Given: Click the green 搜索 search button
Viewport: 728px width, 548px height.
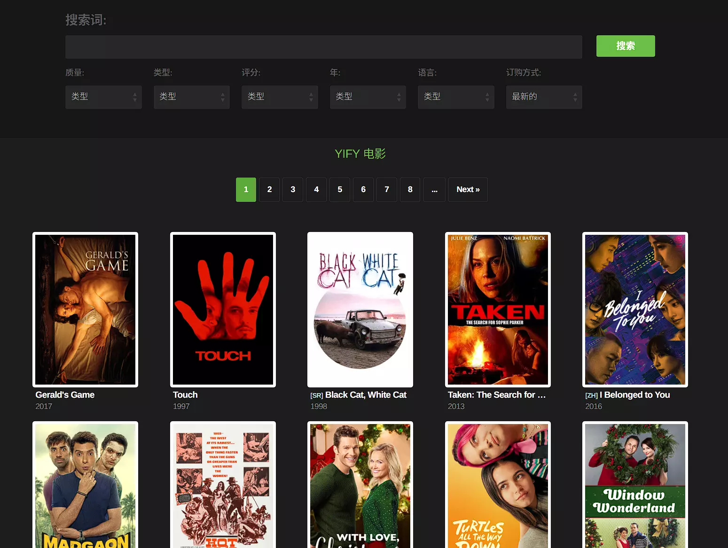Looking at the screenshot, I should [625, 46].
